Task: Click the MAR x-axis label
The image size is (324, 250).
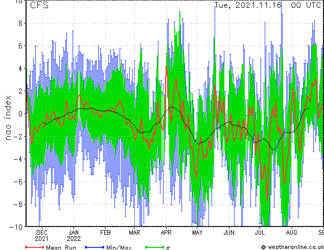Action: coord(134,233)
